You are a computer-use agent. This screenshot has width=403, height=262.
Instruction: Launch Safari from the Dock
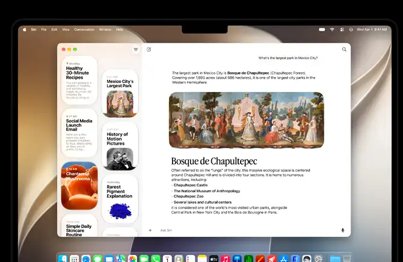click(86, 258)
